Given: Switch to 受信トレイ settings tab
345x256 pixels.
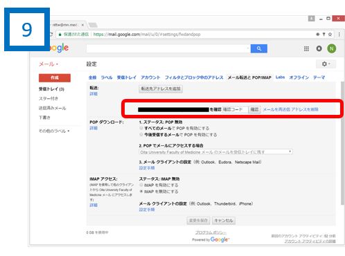Looking at the screenshot, I should pos(127,77).
